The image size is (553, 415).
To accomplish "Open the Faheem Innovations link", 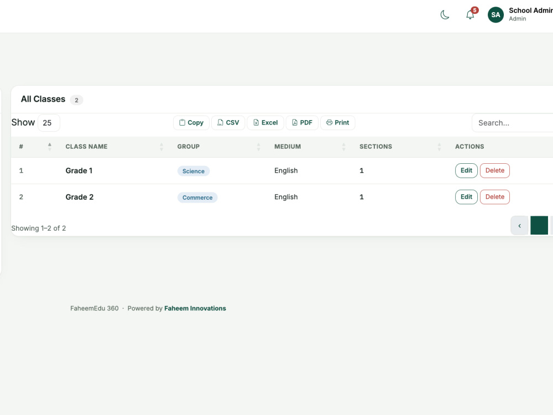I will 195,308.
